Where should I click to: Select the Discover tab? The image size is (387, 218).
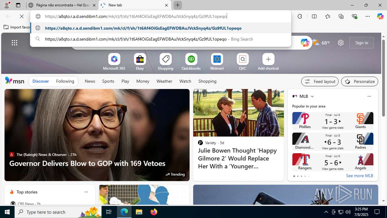pos(41,81)
